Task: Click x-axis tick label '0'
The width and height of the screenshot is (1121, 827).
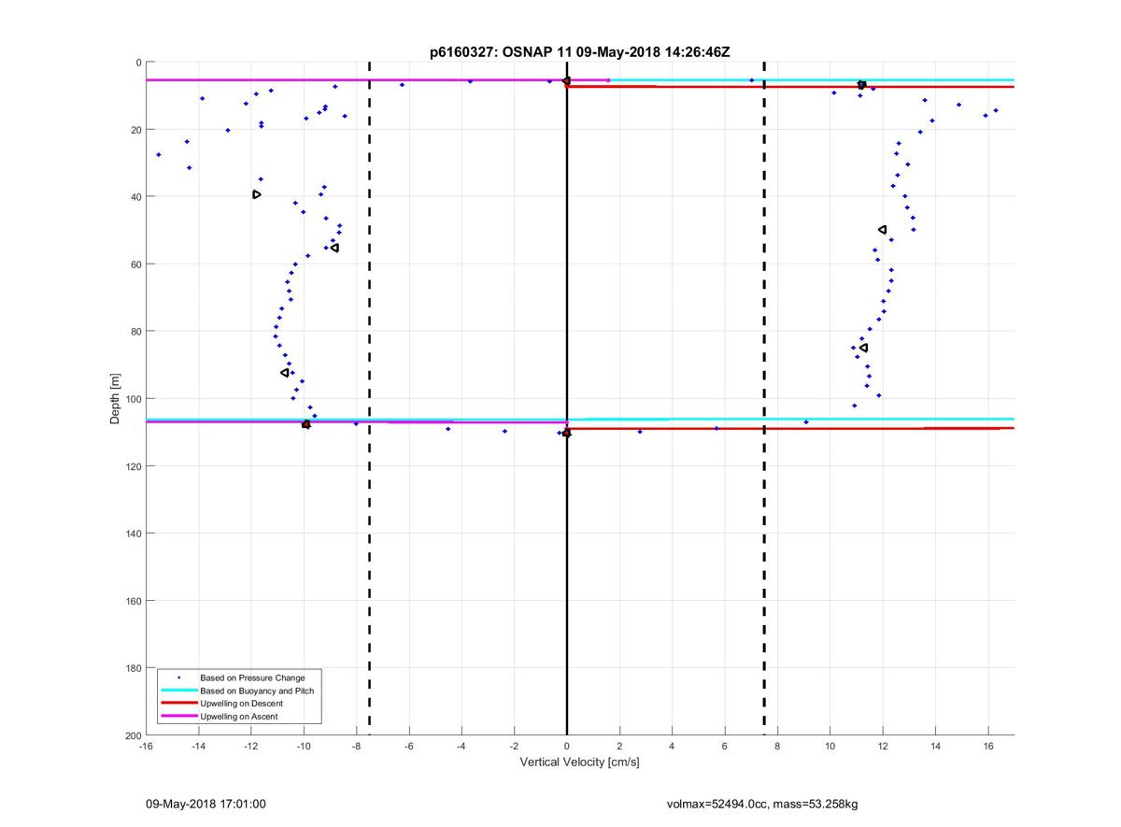Action: point(567,747)
